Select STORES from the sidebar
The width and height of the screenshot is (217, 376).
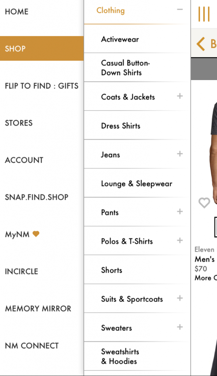(x=19, y=123)
